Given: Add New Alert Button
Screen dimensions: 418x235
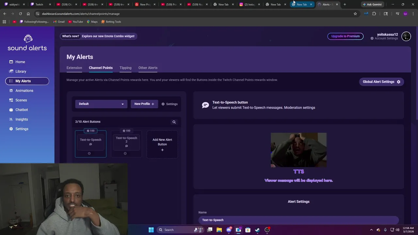Looking at the screenshot, I should tap(162, 145).
